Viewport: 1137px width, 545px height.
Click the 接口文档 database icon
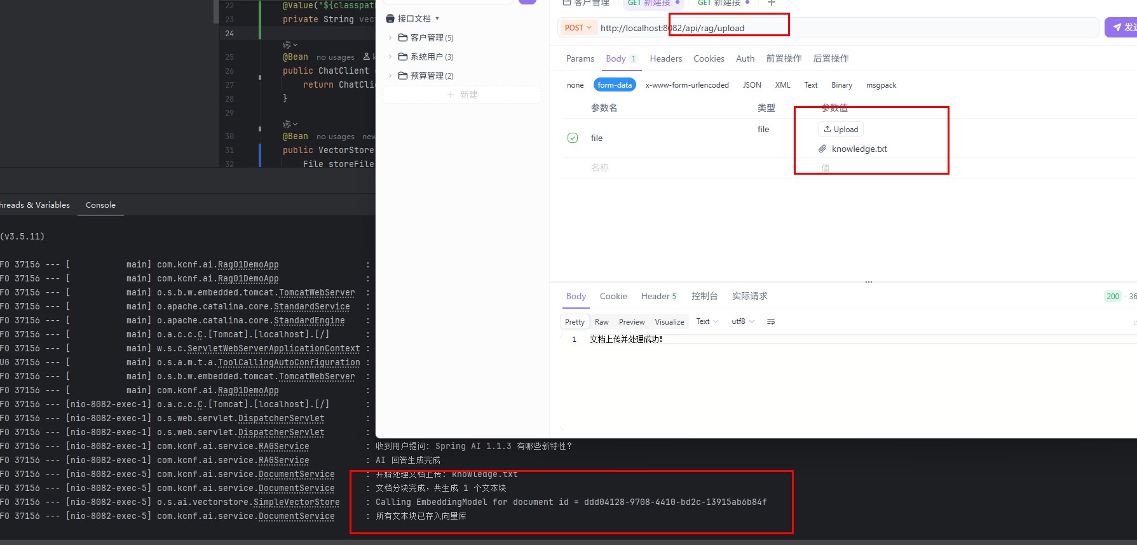coord(390,18)
